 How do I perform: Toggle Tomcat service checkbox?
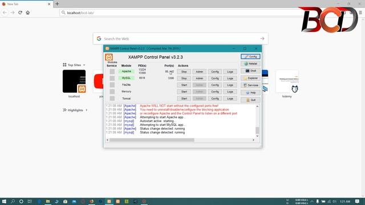112,99
